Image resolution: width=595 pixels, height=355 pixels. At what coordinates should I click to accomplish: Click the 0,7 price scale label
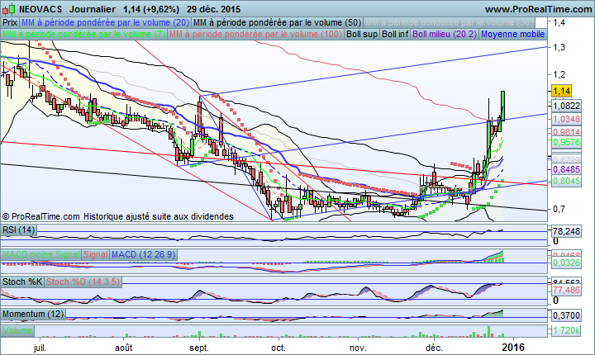559,209
